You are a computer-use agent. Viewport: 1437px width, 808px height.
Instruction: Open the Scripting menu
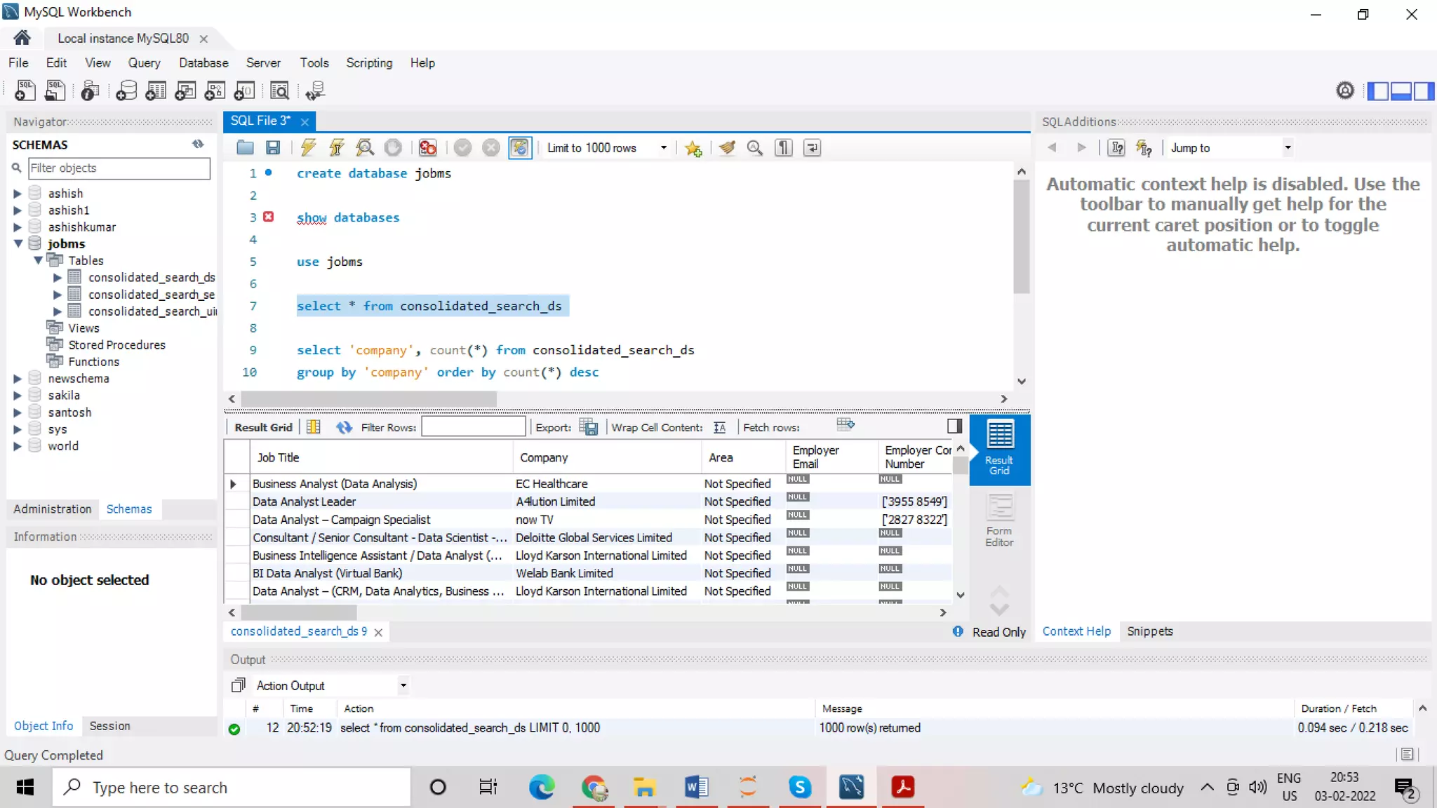click(x=369, y=62)
